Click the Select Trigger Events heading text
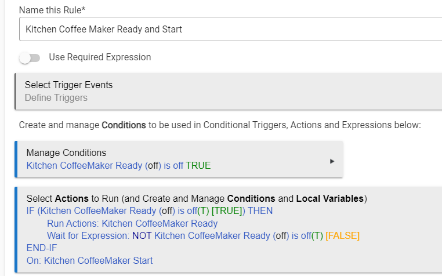This screenshot has width=442, height=276. point(68,85)
